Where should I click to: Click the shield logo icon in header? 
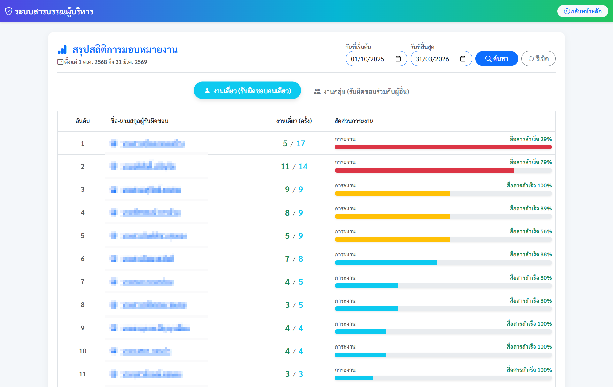point(9,11)
